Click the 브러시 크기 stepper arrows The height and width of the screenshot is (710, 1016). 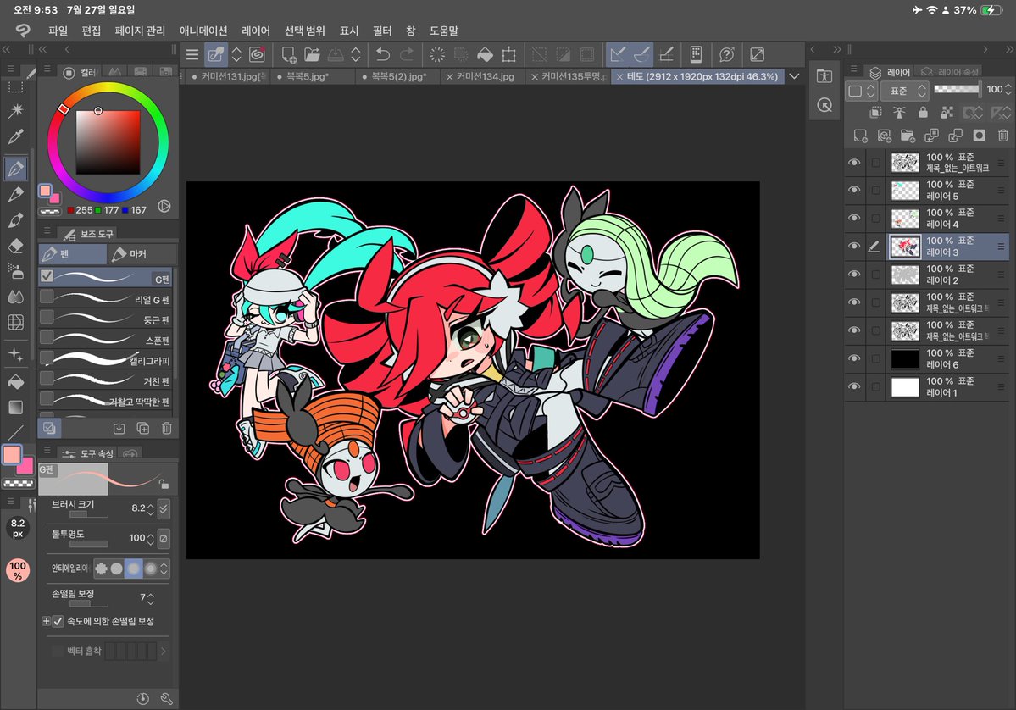pos(151,509)
